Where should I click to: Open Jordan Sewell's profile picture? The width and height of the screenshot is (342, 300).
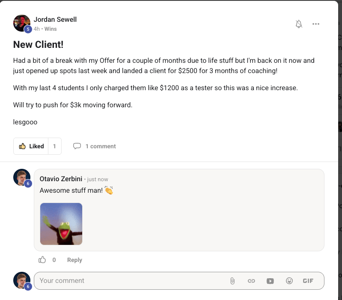[21, 23]
